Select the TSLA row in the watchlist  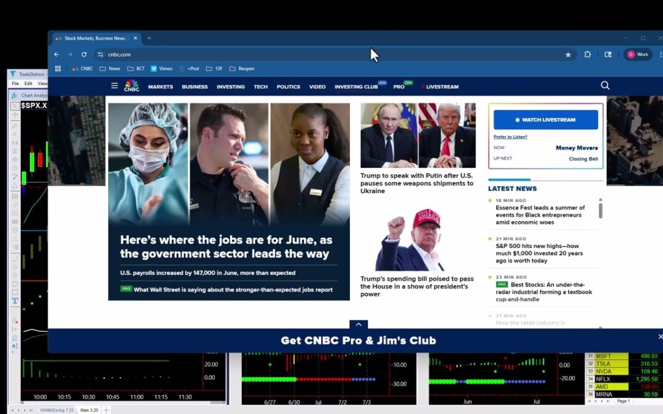pos(622,364)
